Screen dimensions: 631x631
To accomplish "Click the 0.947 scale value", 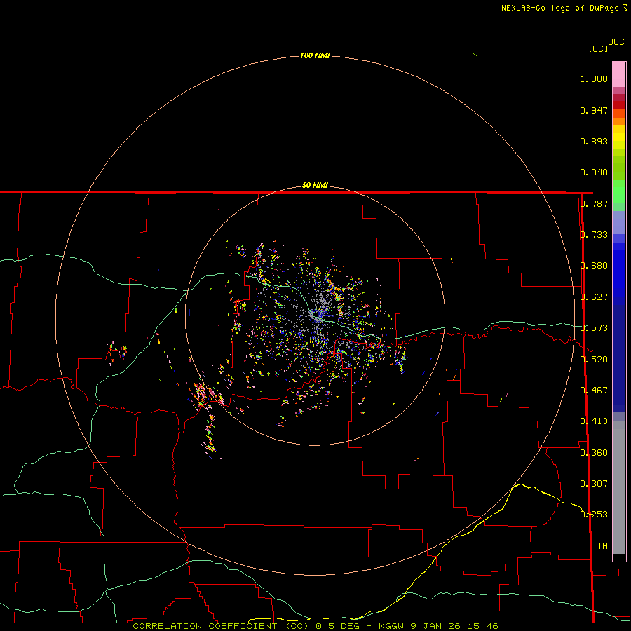I will tap(594, 110).
